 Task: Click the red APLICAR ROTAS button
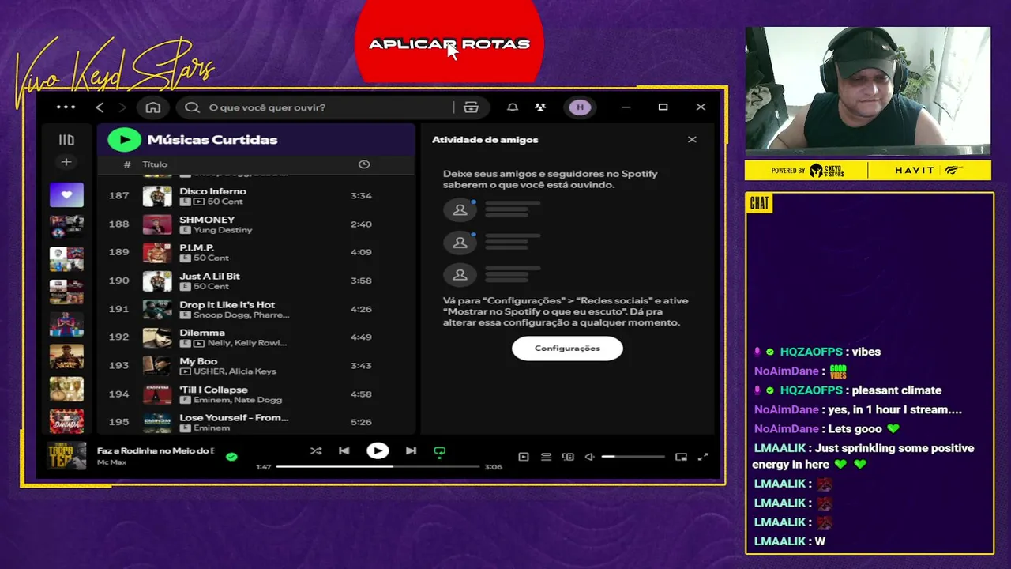point(449,41)
